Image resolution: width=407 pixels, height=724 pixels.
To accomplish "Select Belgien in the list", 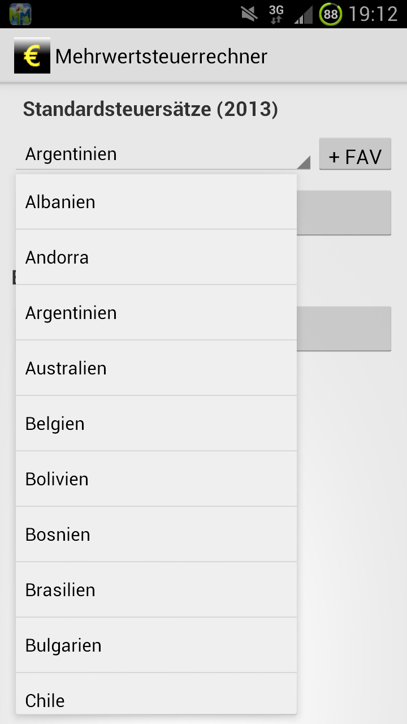I will click(x=156, y=424).
